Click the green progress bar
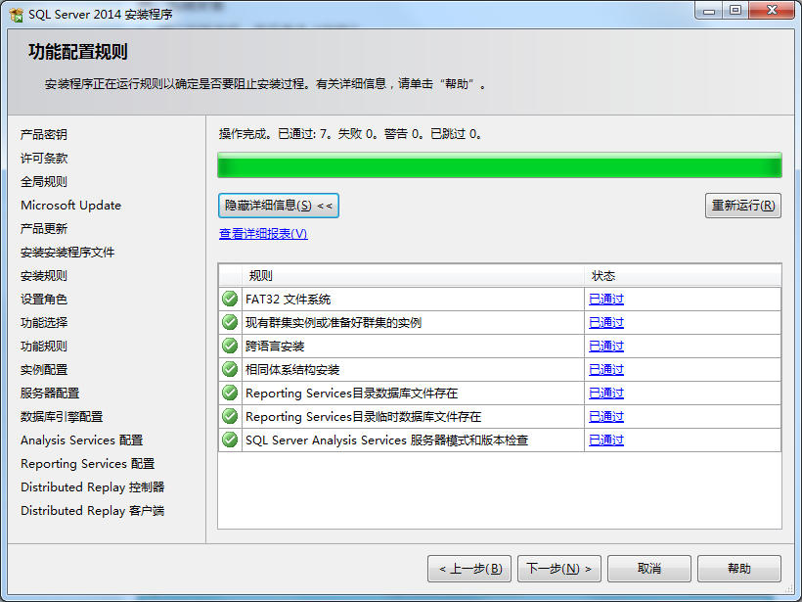 click(500, 165)
